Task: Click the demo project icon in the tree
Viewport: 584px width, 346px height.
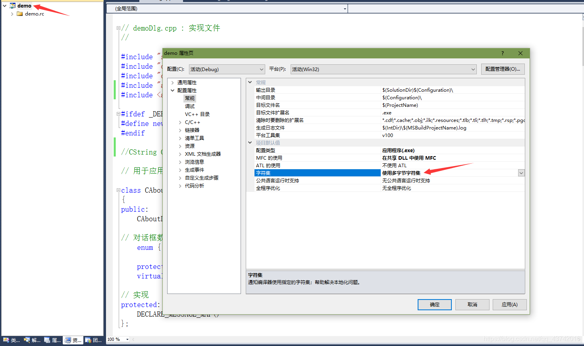Action: coord(13,6)
